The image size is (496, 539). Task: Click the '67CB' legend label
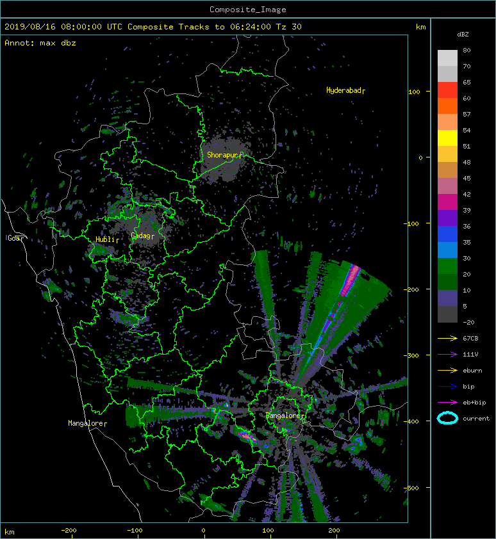point(470,338)
